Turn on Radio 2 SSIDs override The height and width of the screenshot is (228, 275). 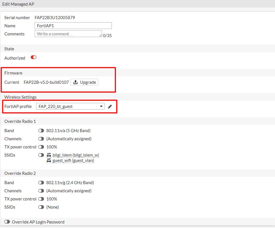[41, 207]
